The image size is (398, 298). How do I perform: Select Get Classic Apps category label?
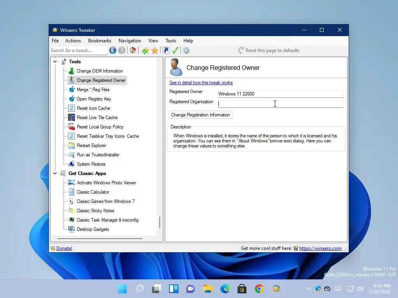point(87,173)
